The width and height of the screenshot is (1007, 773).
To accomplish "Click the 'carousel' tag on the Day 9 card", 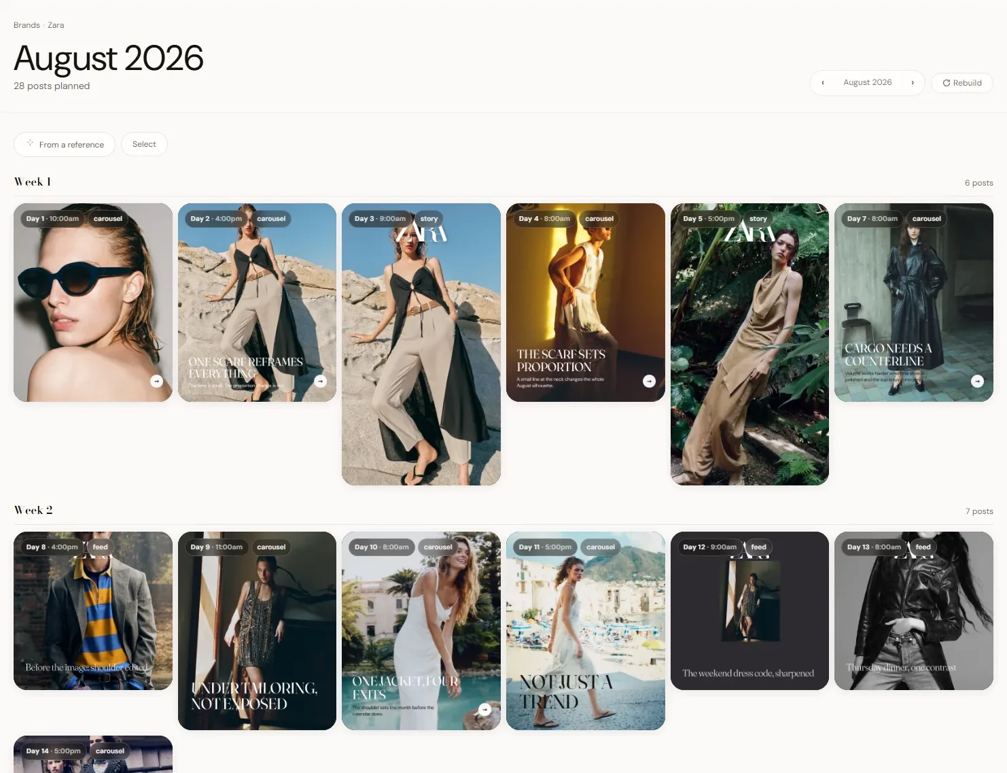I will pos(271,547).
